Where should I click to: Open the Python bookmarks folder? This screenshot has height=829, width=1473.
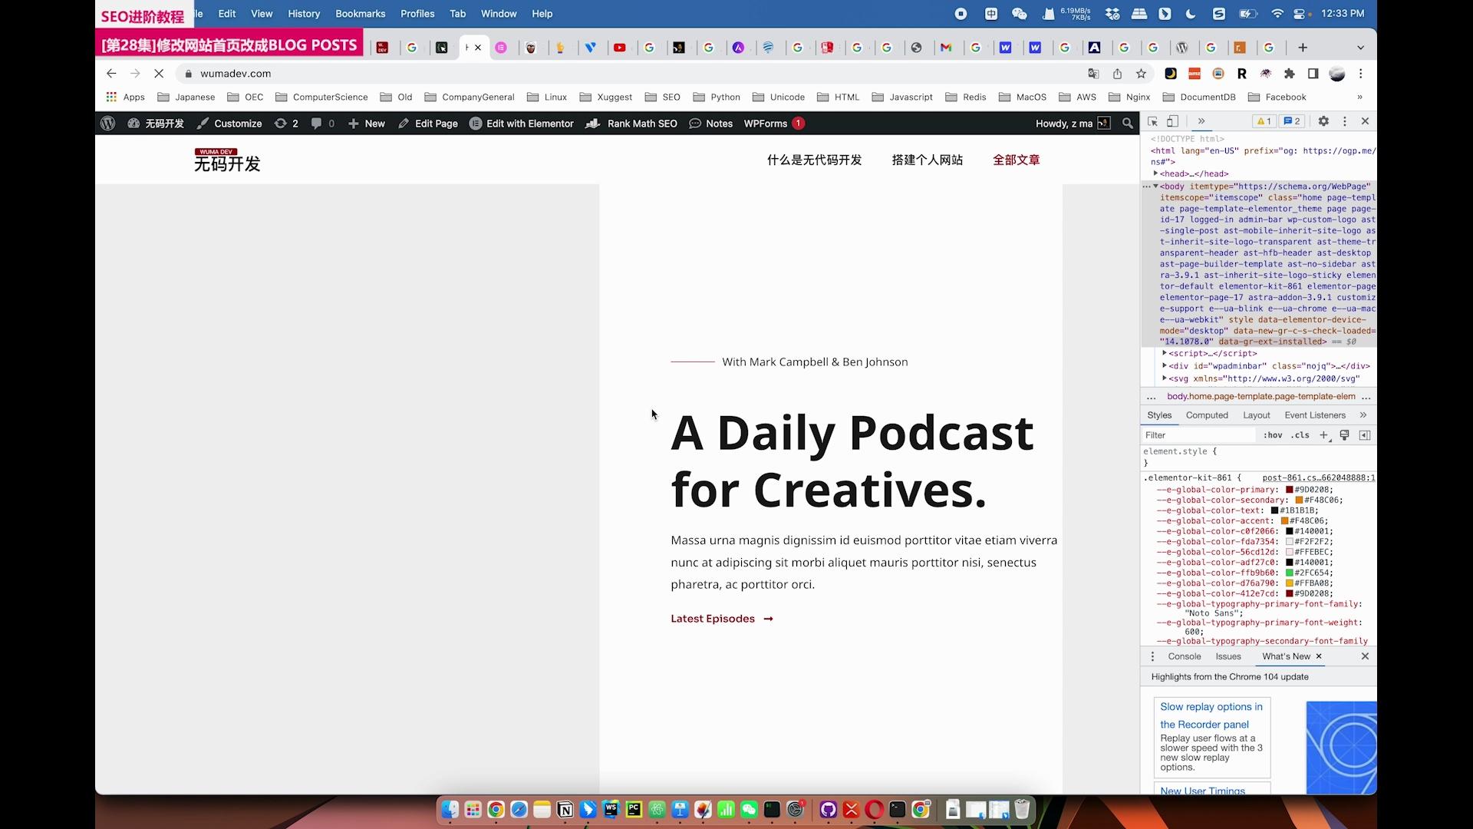(x=717, y=97)
